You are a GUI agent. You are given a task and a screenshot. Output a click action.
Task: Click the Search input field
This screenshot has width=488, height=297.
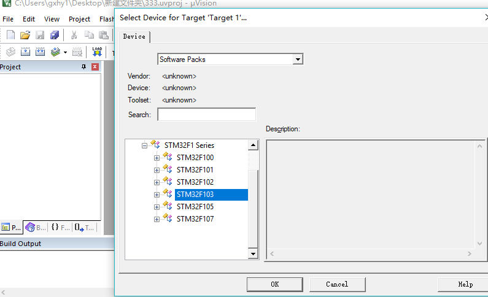click(x=207, y=115)
